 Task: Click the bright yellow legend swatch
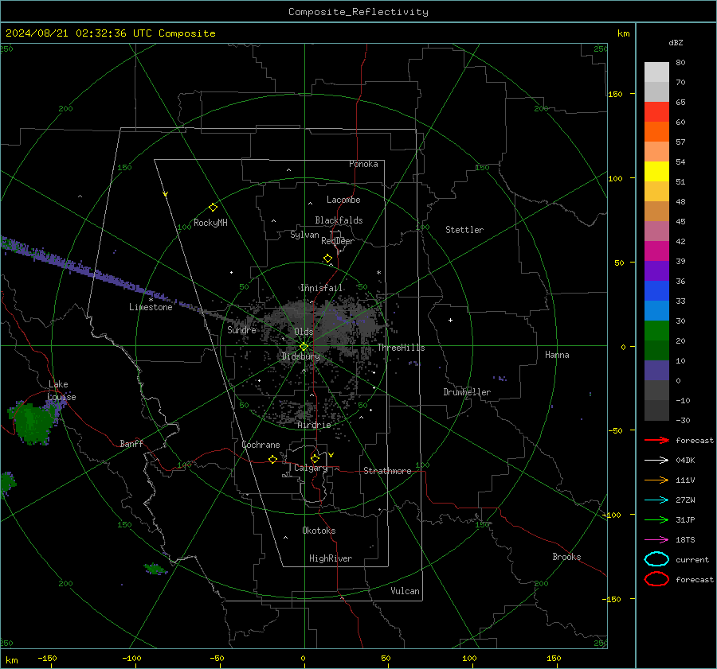point(656,172)
